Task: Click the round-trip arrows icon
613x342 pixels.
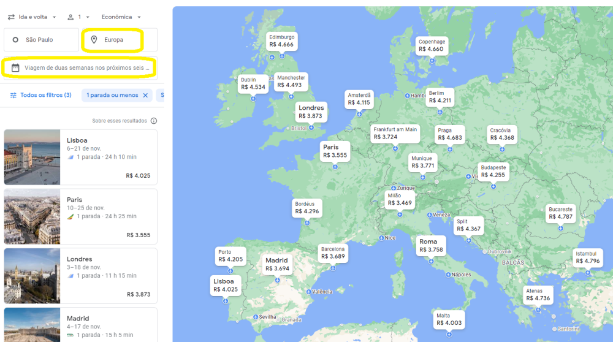Action: click(x=11, y=17)
